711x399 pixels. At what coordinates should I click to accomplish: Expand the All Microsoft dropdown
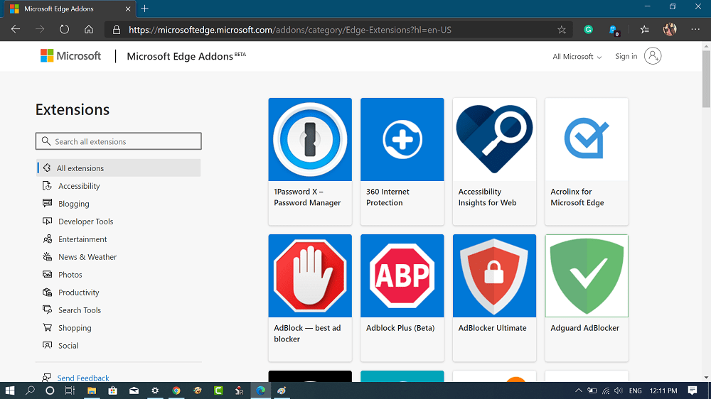tap(577, 57)
